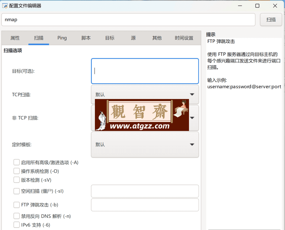Click the 输入示例: text in hints
285x230 pixels.
[x=217, y=80]
